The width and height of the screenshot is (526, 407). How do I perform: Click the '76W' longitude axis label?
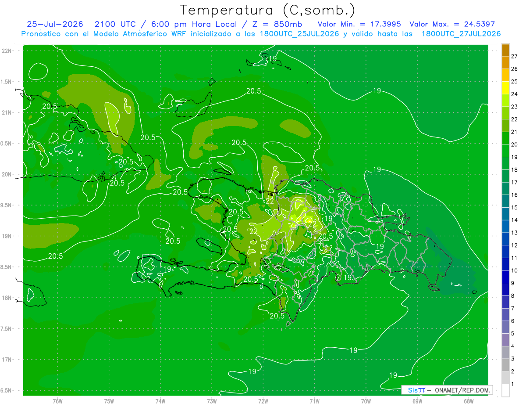(57, 401)
